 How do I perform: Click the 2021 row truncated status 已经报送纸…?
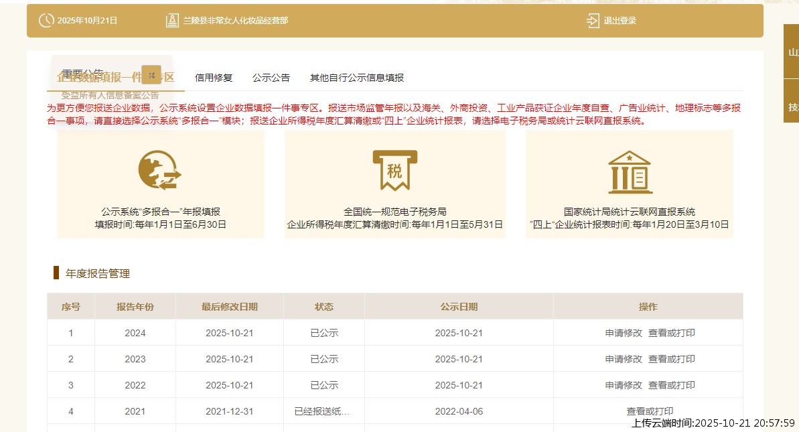(x=323, y=411)
